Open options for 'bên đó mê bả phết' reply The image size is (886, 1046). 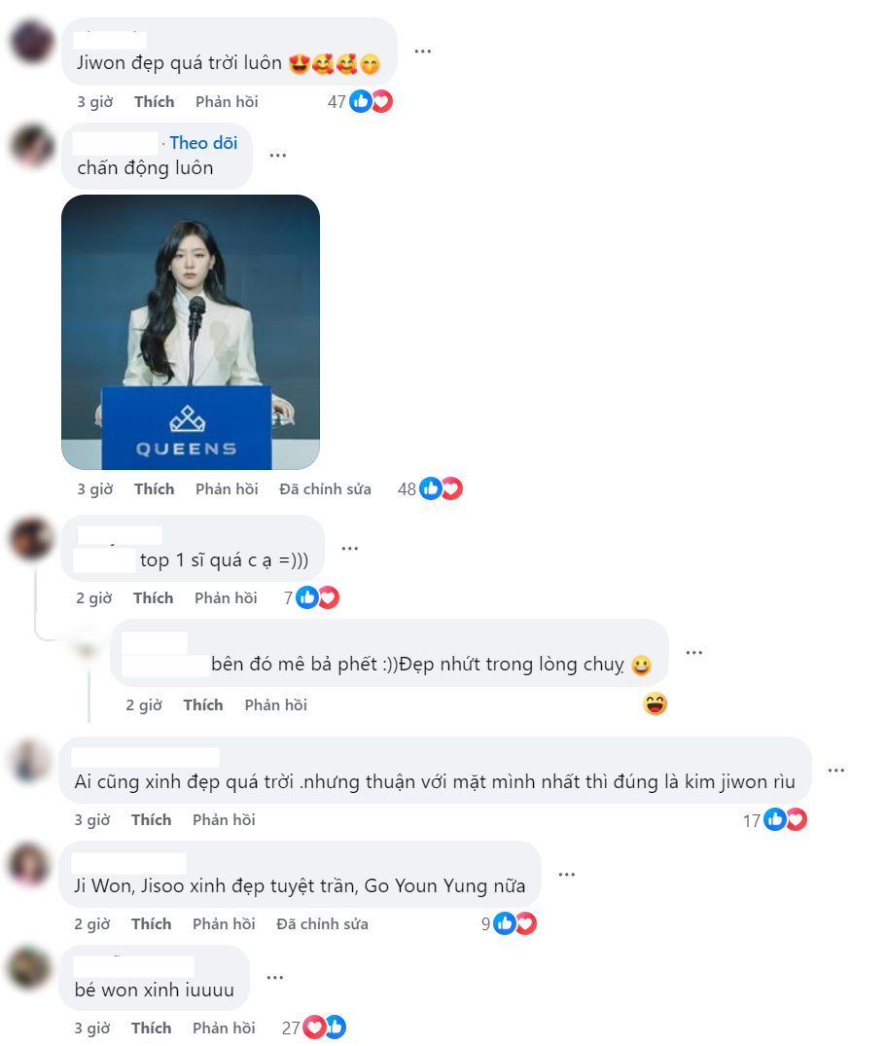point(694,653)
